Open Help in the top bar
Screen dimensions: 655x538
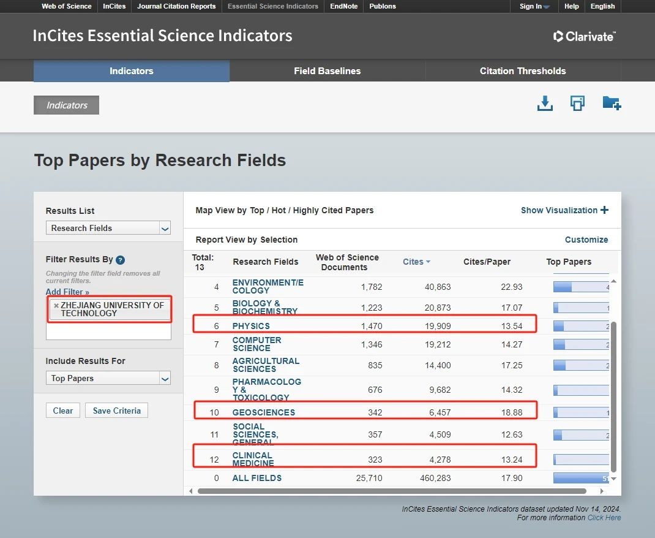pyautogui.click(x=572, y=6)
